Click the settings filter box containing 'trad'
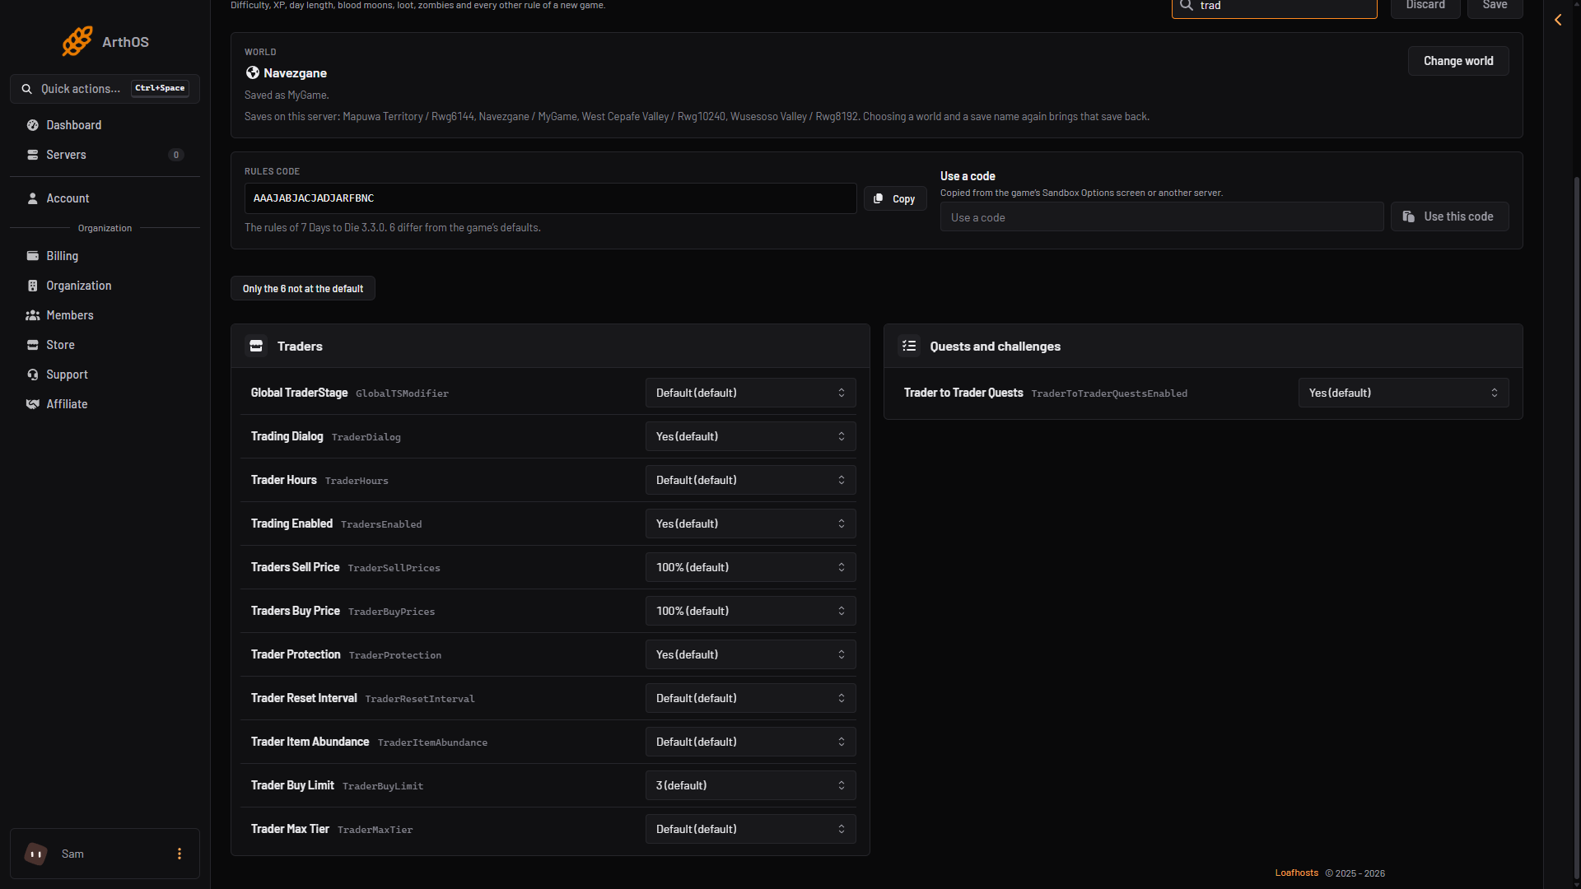This screenshot has height=889, width=1581. (1274, 7)
